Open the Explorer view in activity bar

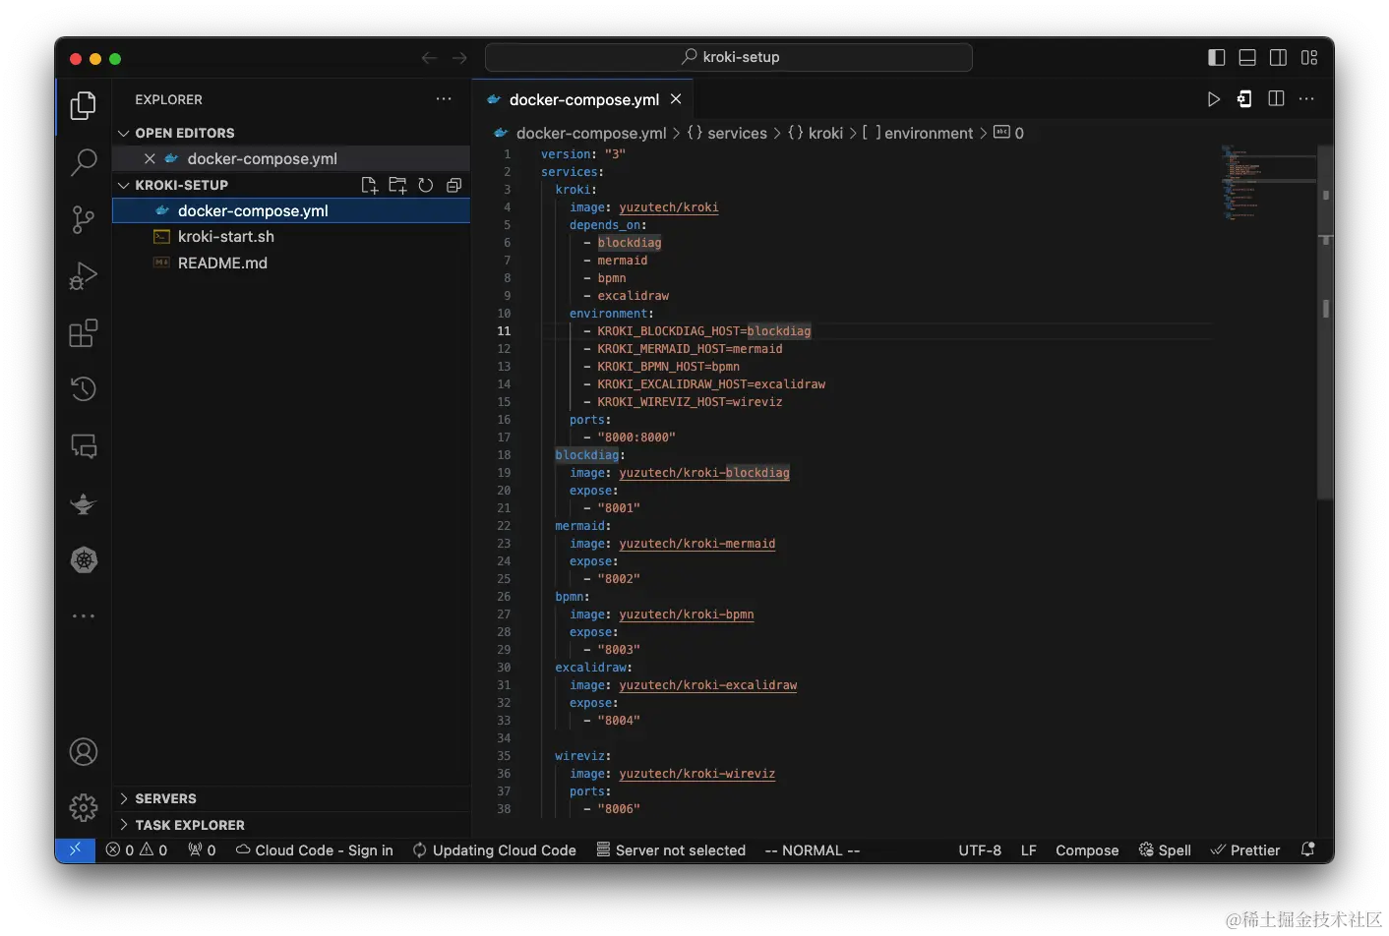84,105
